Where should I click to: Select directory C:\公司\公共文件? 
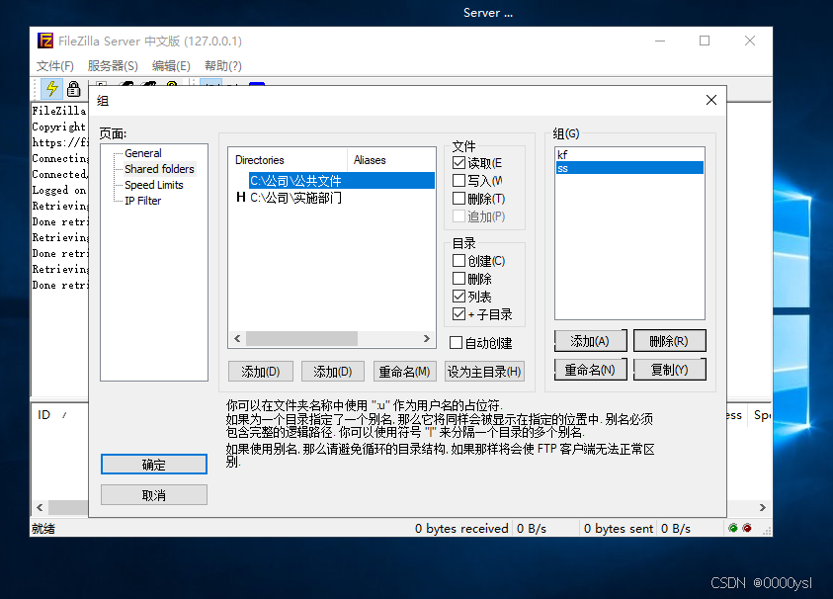(x=342, y=181)
